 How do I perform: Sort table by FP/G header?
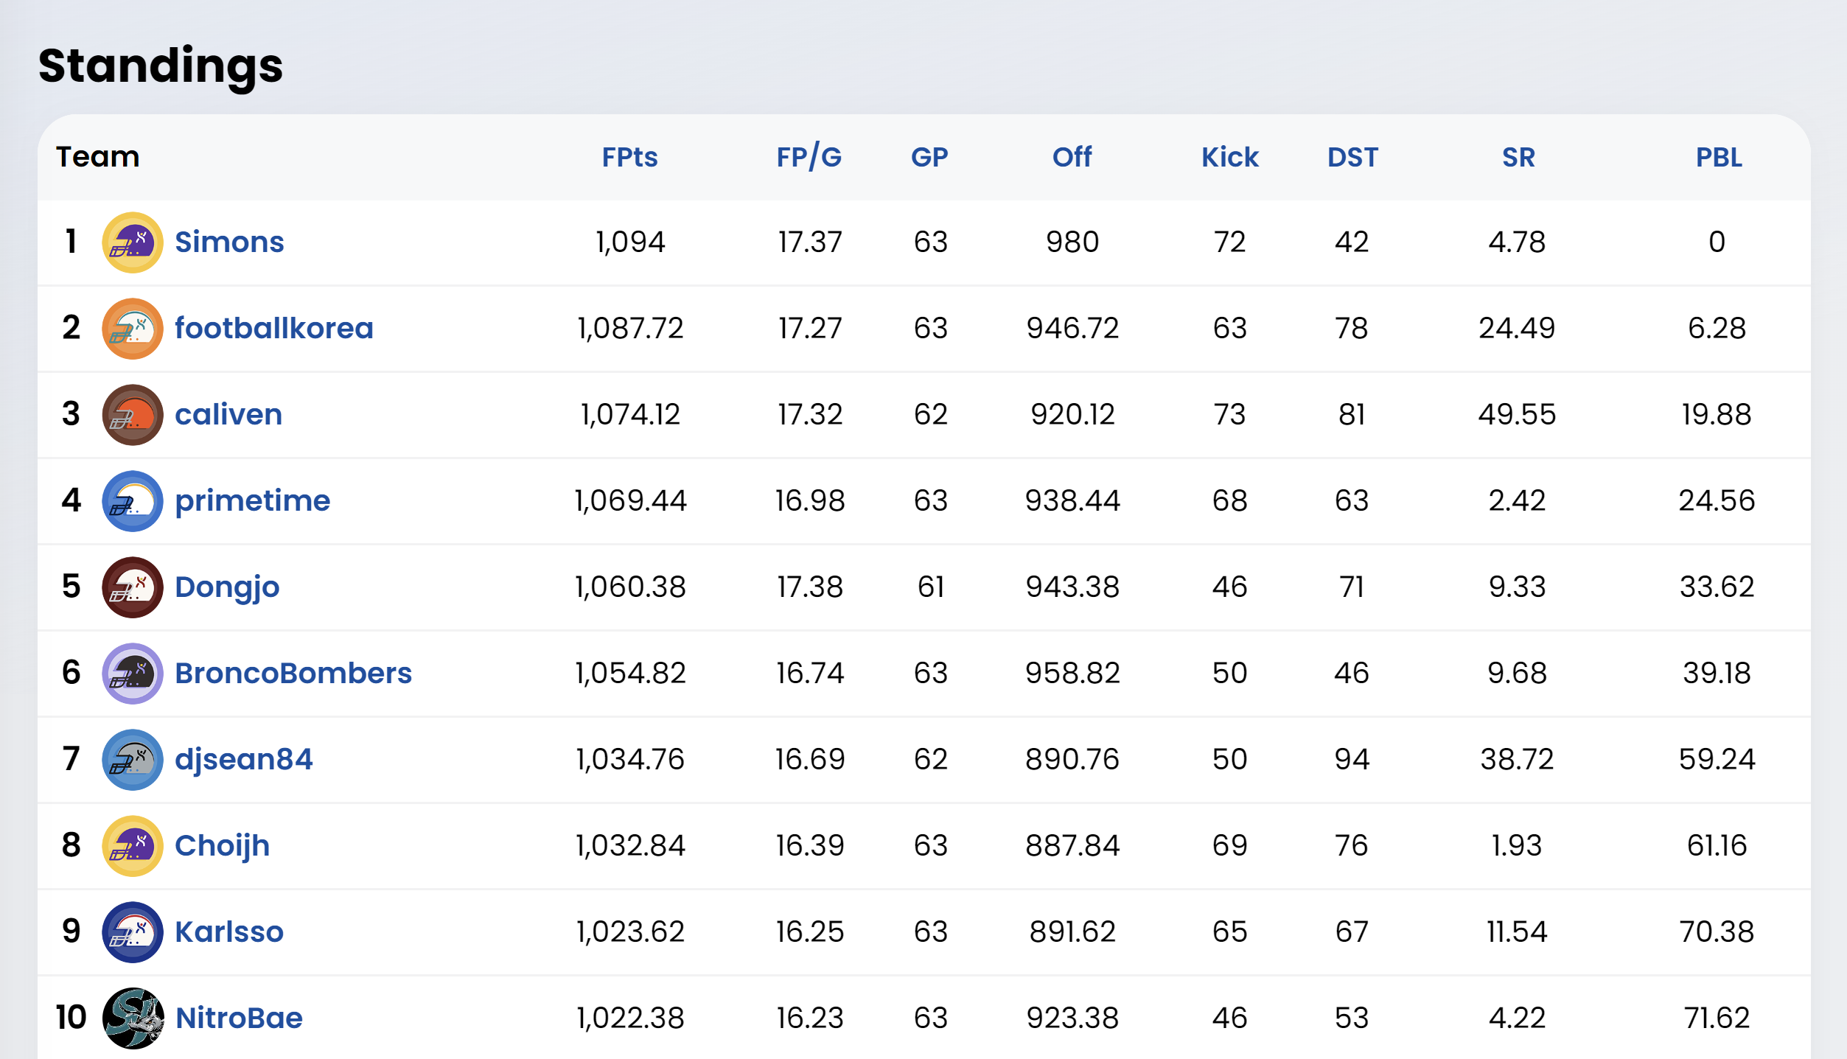pyautogui.click(x=809, y=157)
